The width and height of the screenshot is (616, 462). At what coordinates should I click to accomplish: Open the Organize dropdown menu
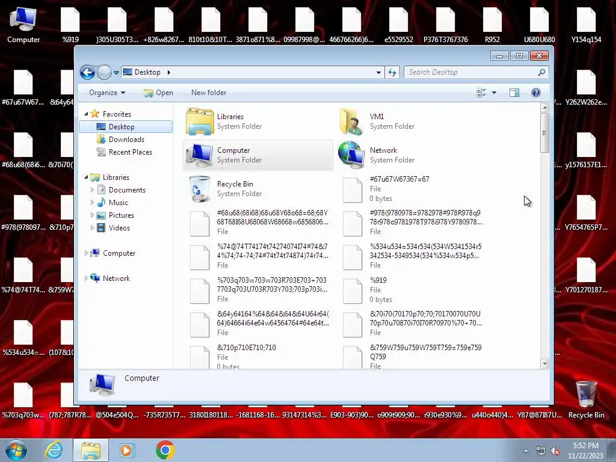pyautogui.click(x=107, y=93)
